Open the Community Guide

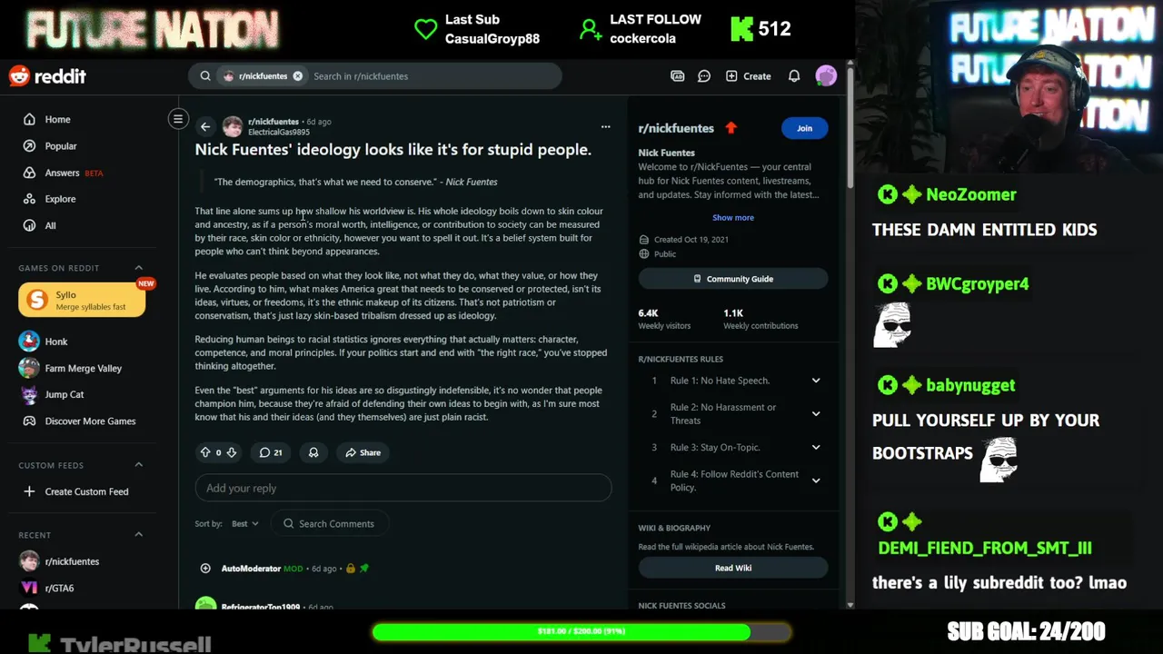(x=733, y=279)
